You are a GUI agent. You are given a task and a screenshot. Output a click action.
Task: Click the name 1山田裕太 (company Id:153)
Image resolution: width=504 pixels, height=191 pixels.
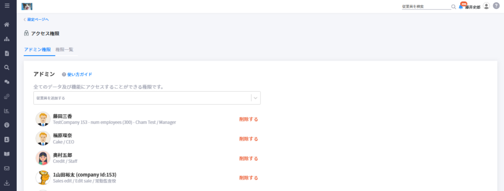pos(85,175)
